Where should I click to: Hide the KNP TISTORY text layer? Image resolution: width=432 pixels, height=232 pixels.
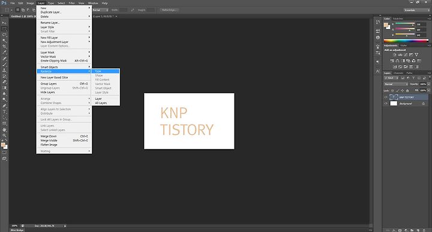tap(386, 97)
